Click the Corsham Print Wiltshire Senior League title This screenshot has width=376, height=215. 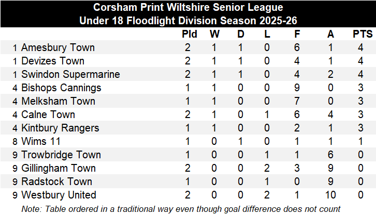click(188, 8)
